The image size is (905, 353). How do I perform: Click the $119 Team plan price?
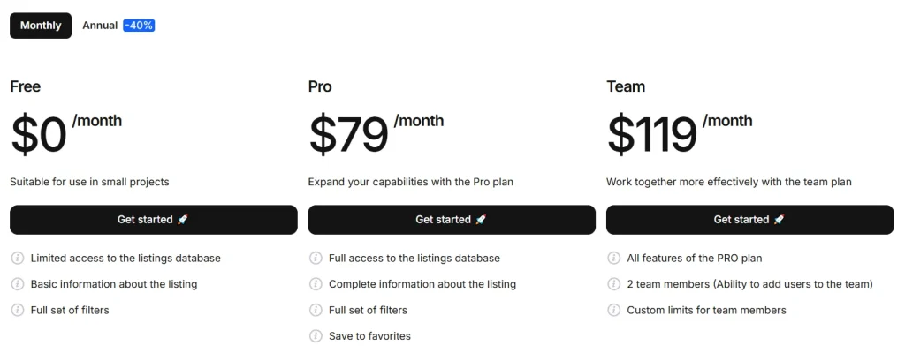tap(652, 135)
